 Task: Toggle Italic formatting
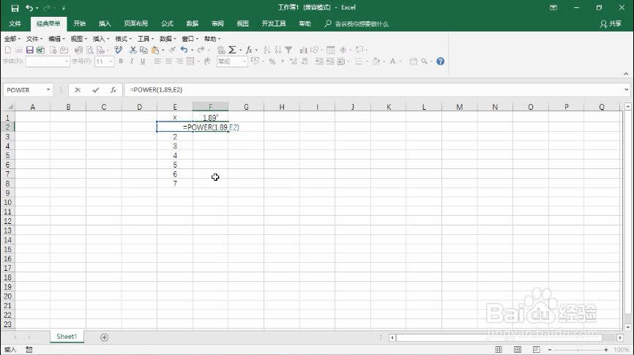[x=132, y=61]
